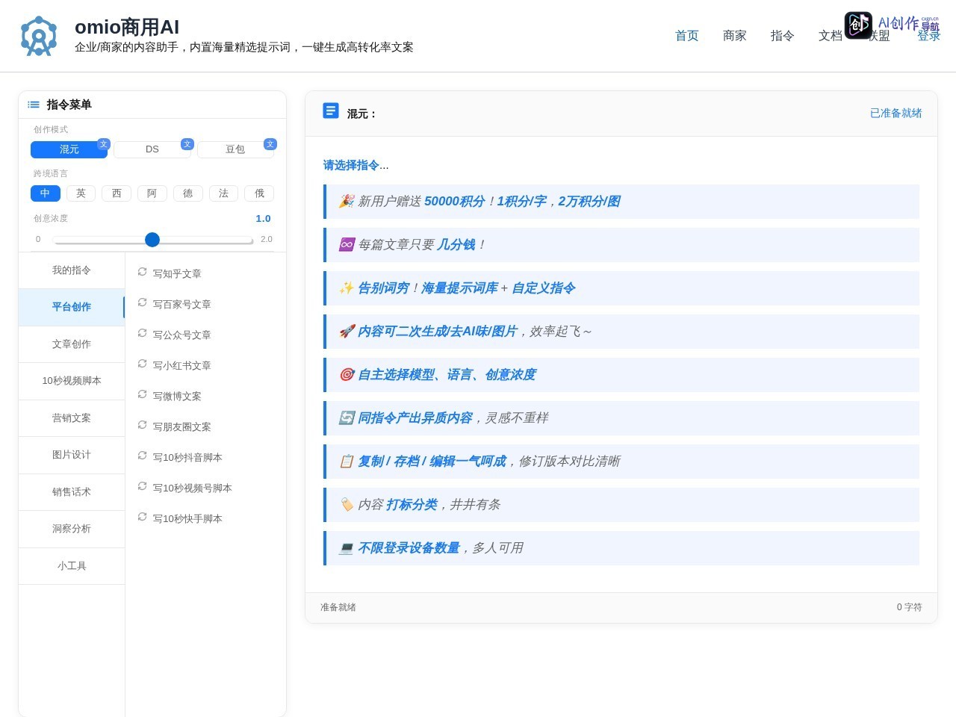Select the 混元 creation mode
The image size is (956, 717).
coord(69,149)
